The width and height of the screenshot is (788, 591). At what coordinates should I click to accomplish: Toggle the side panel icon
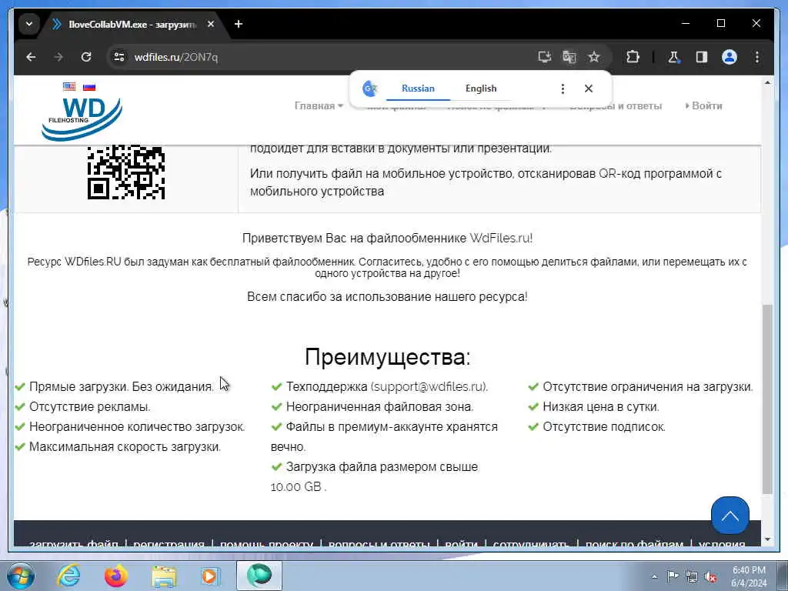[x=702, y=57]
